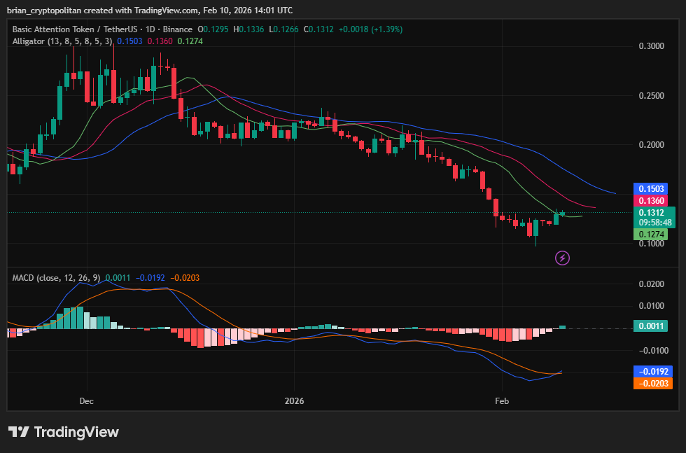This screenshot has height=453, width=686.
Task: Click the Low value L0.1266 in header
Action: point(283,29)
